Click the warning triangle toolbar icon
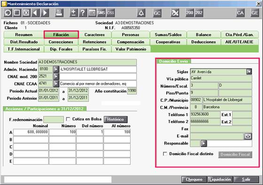 click(x=141, y=13)
